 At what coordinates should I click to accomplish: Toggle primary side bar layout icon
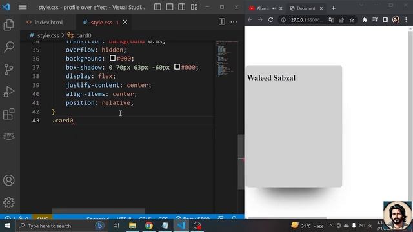157,7
